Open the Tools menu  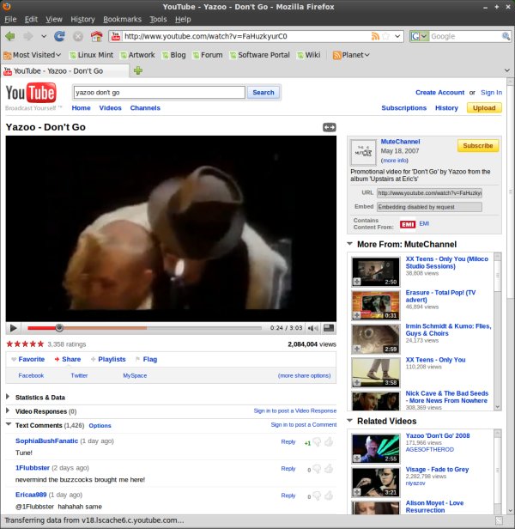click(x=158, y=19)
